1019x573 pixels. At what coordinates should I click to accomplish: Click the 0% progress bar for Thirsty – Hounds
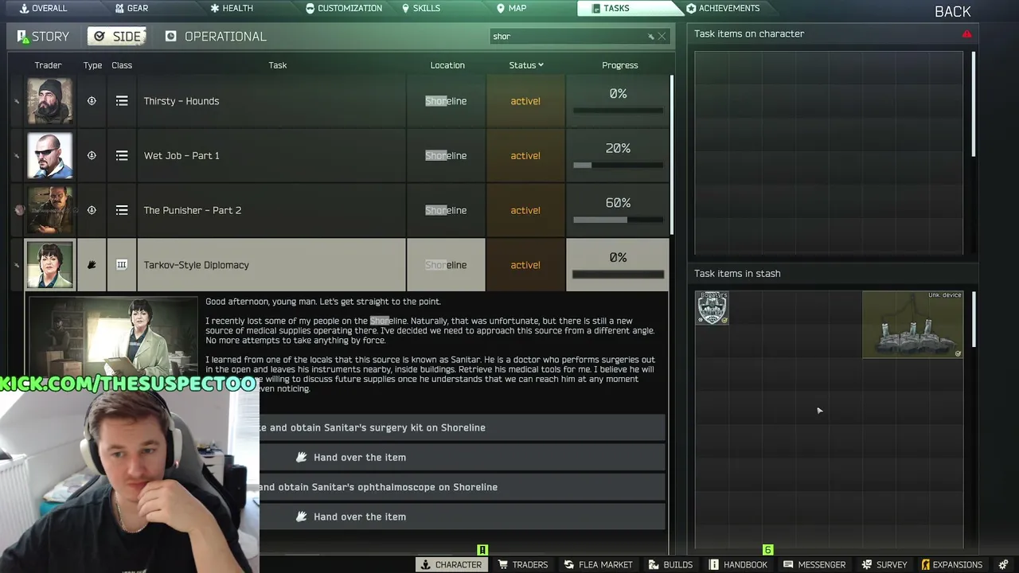coord(618,111)
